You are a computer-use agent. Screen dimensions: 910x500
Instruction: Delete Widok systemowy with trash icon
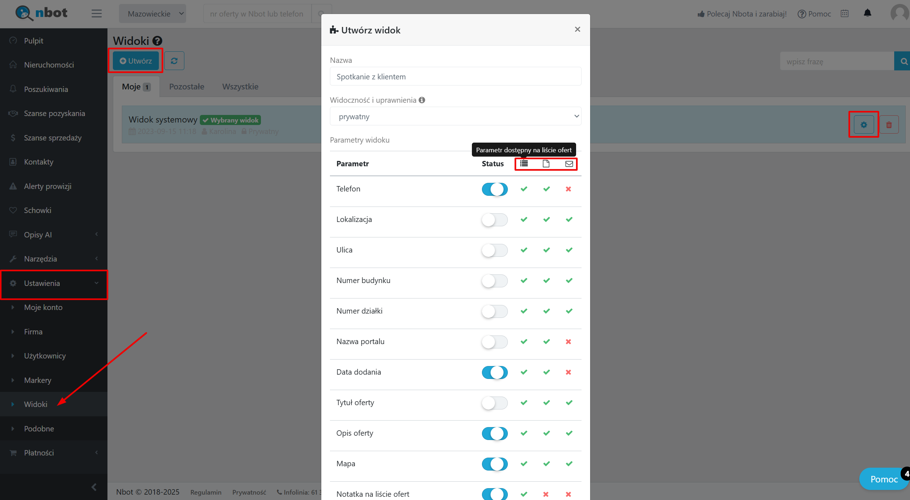pos(889,125)
